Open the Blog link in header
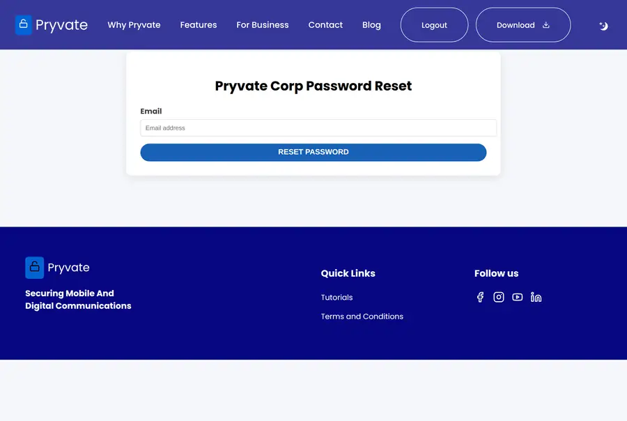Viewport: 627px width, 421px height. (x=371, y=25)
